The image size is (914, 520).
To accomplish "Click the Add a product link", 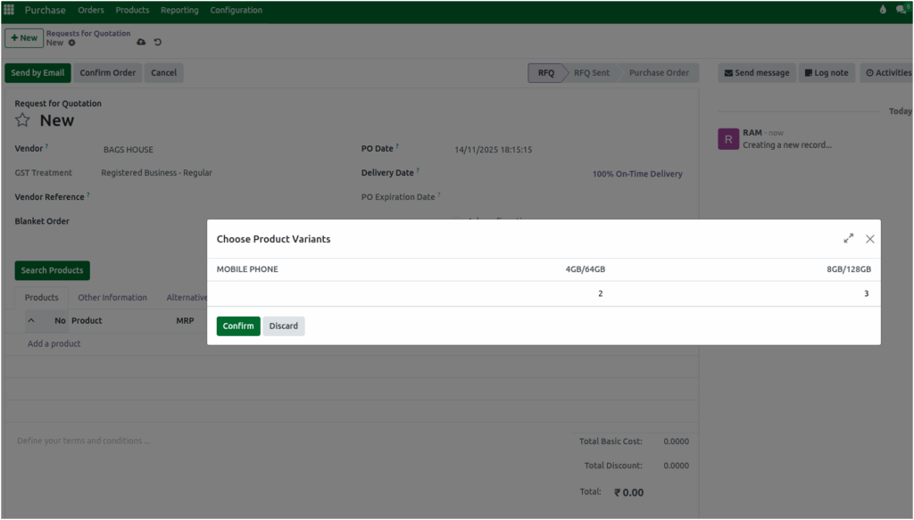I will pos(53,343).
